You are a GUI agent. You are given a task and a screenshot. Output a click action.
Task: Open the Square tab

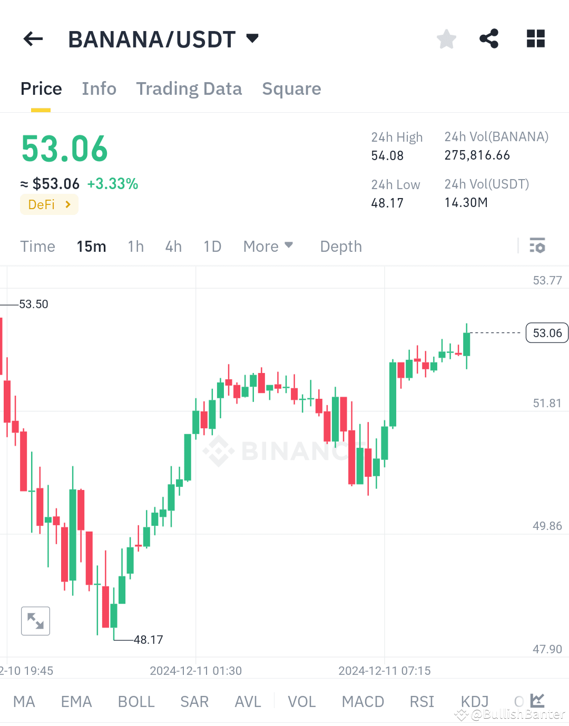pyautogui.click(x=291, y=89)
